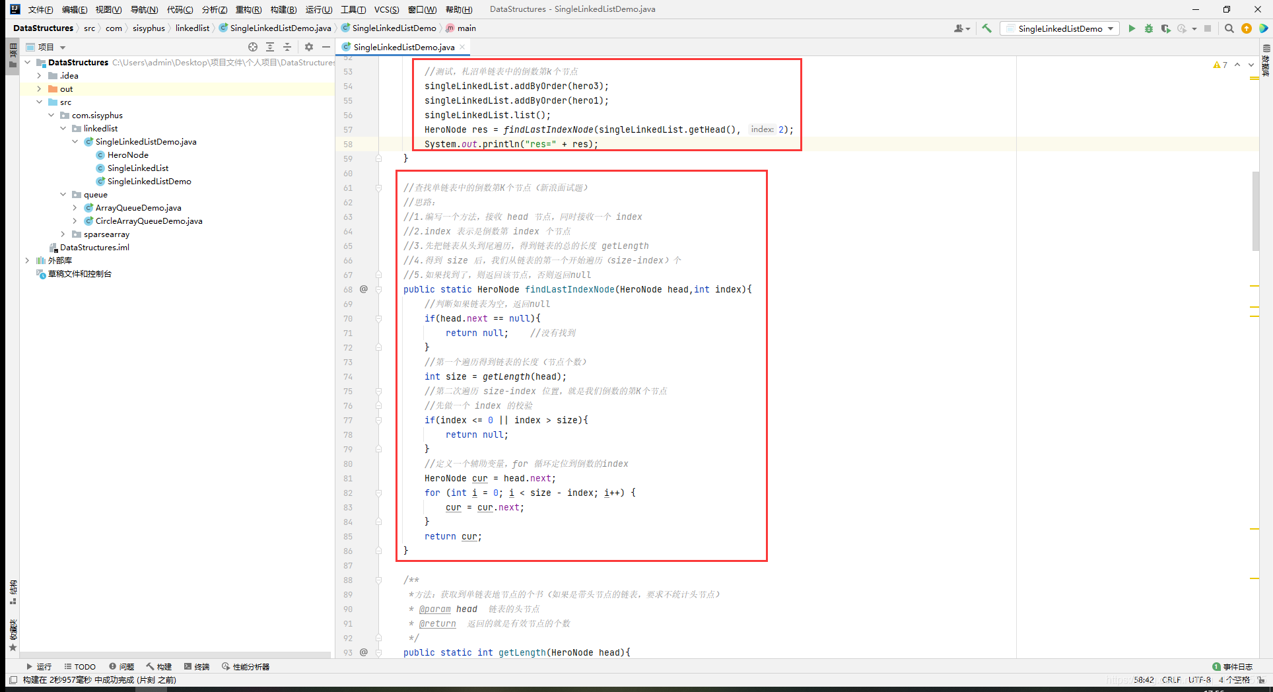The width and height of the screenshot is (1273, 692).
Task: Click breadcrumb sisyphus
Action: 149,28
